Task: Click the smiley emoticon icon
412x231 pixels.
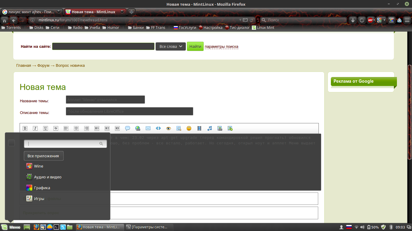Action: 189,128
